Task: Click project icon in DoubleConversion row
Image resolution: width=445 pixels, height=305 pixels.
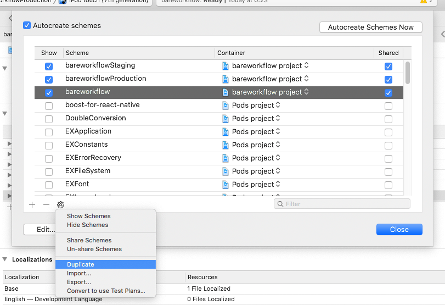Action: [x=226, y=119]
